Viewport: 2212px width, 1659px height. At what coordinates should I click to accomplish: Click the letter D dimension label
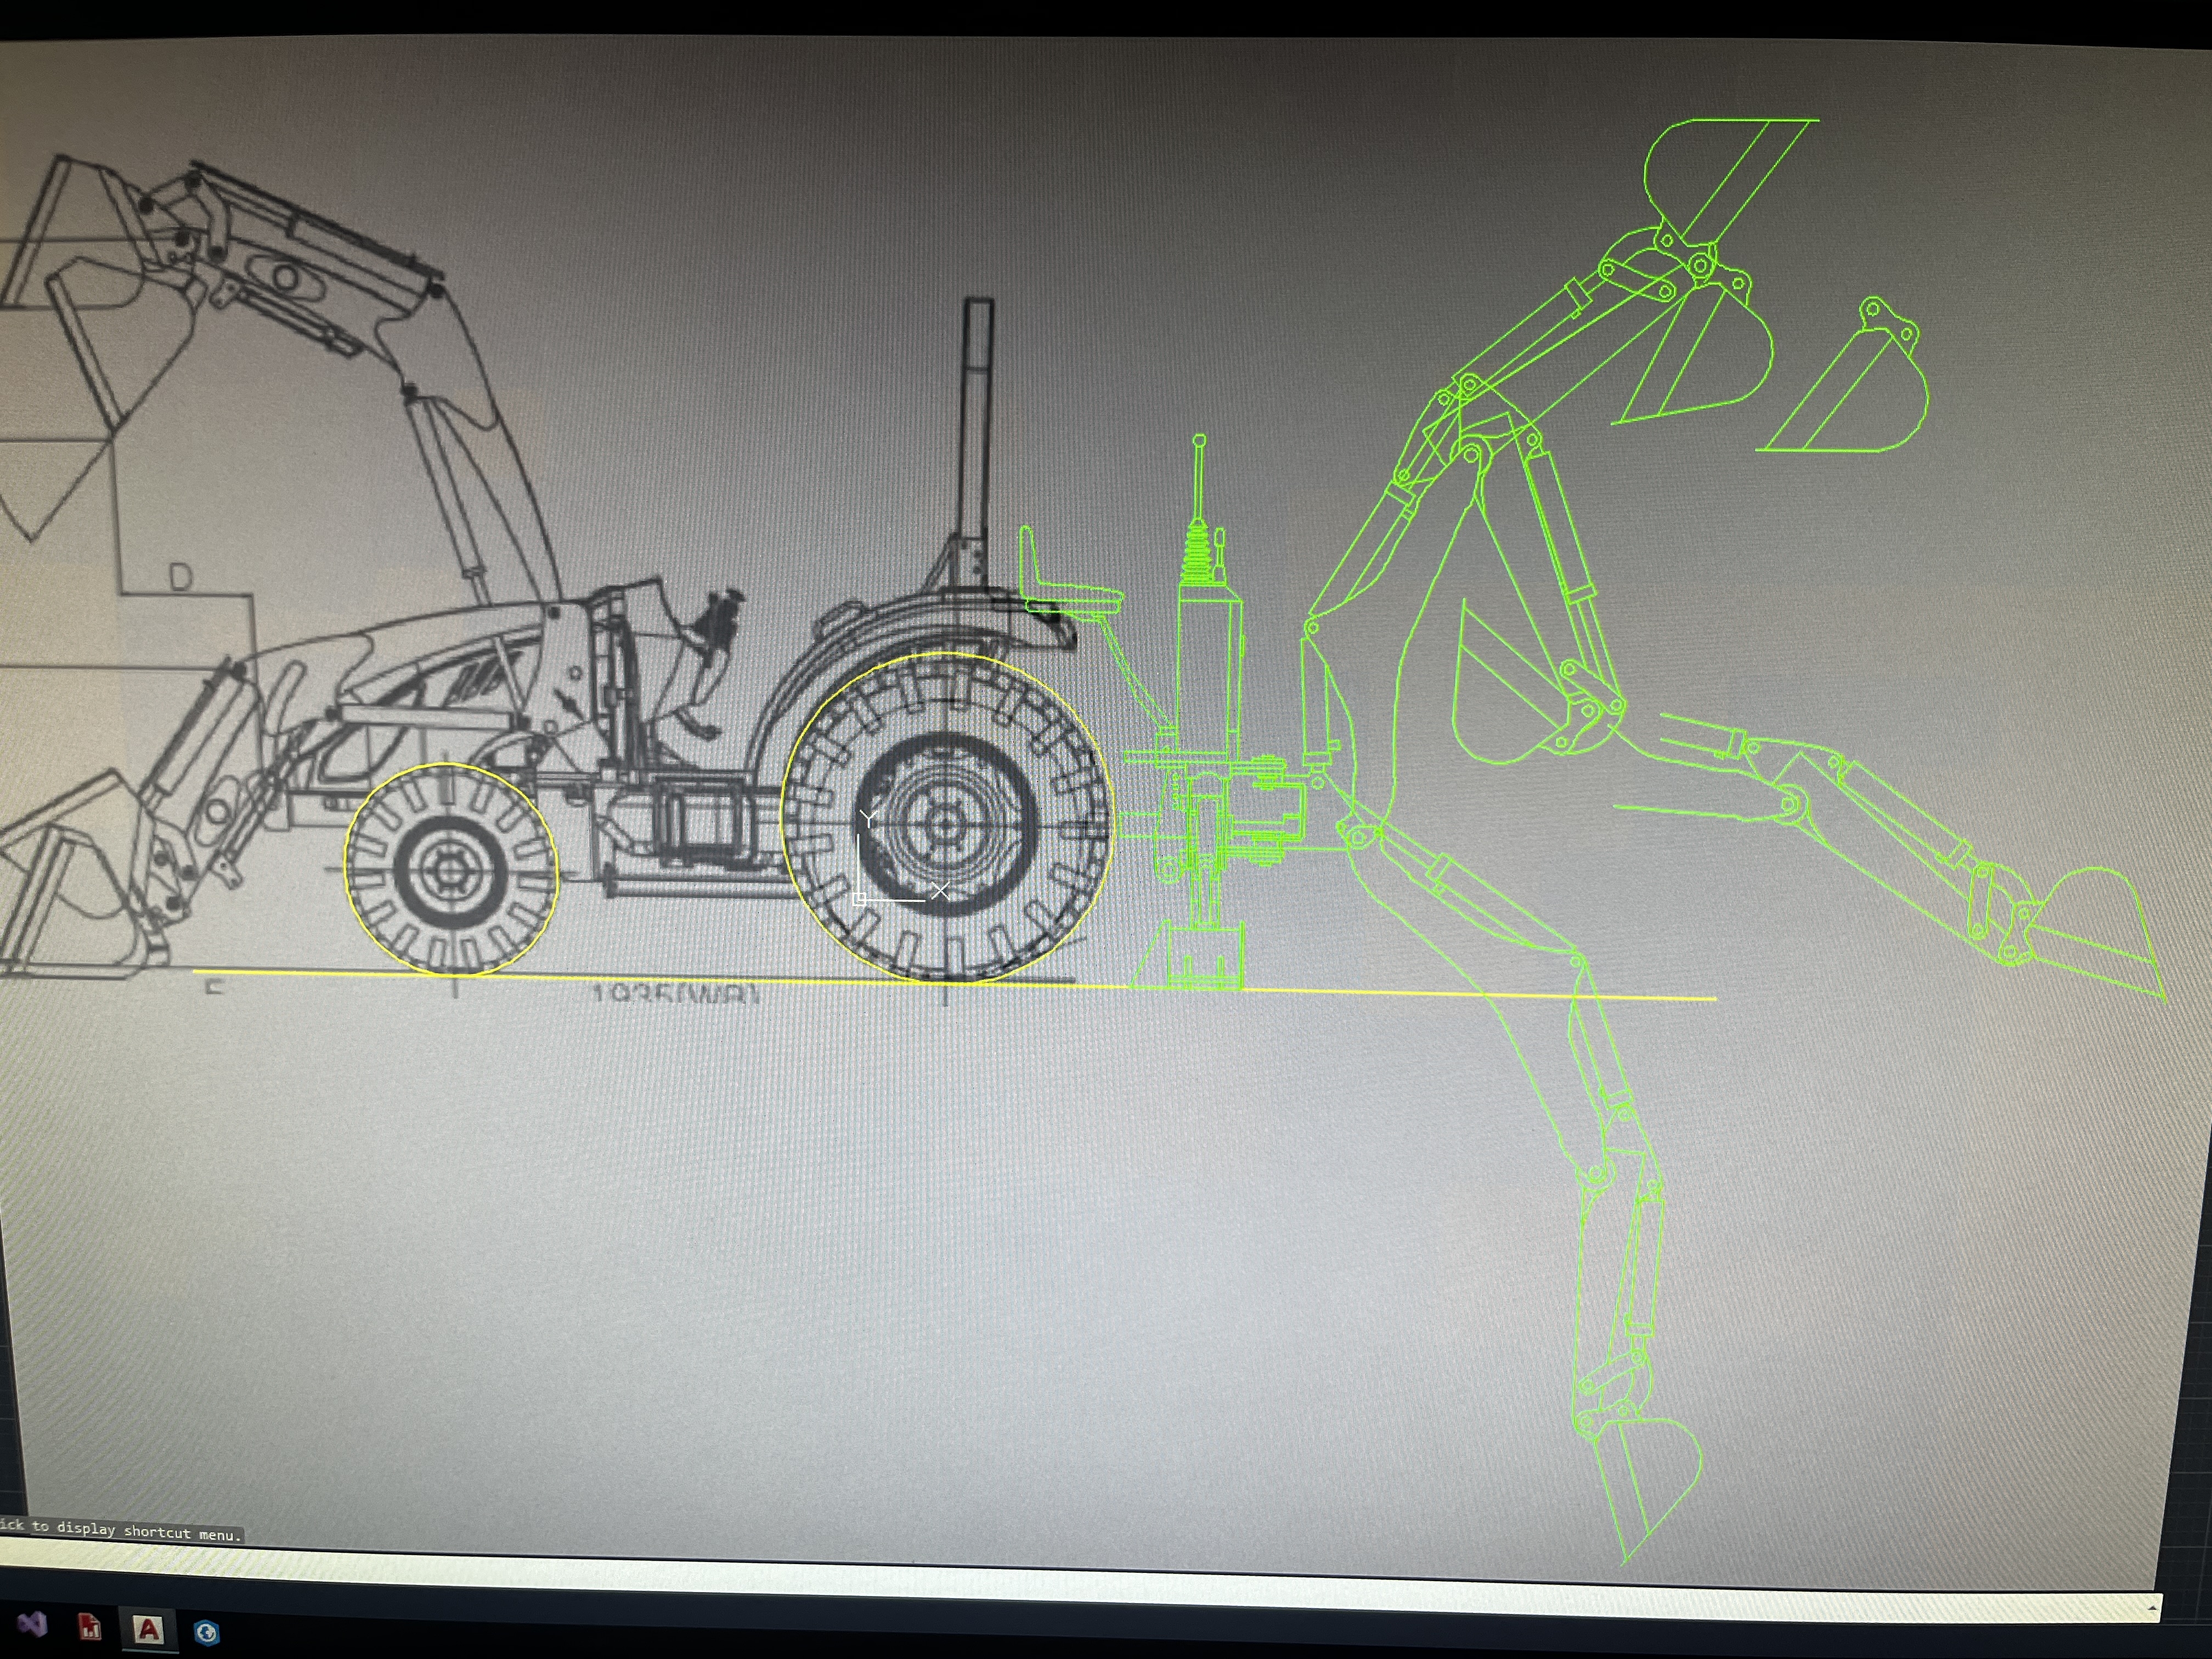[180, 577]
